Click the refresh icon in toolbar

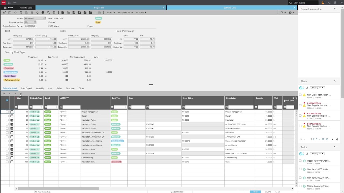click(37, 13)
